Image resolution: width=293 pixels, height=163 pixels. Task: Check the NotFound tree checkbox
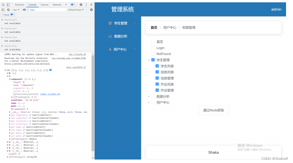[153, 54]
